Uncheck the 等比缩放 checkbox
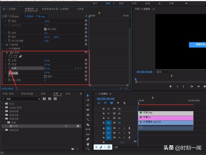Viewport: 206px width, 155px height. tap(45, 29)
